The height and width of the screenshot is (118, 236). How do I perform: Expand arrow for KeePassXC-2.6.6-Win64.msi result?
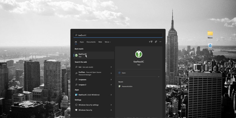coord(111,95)
